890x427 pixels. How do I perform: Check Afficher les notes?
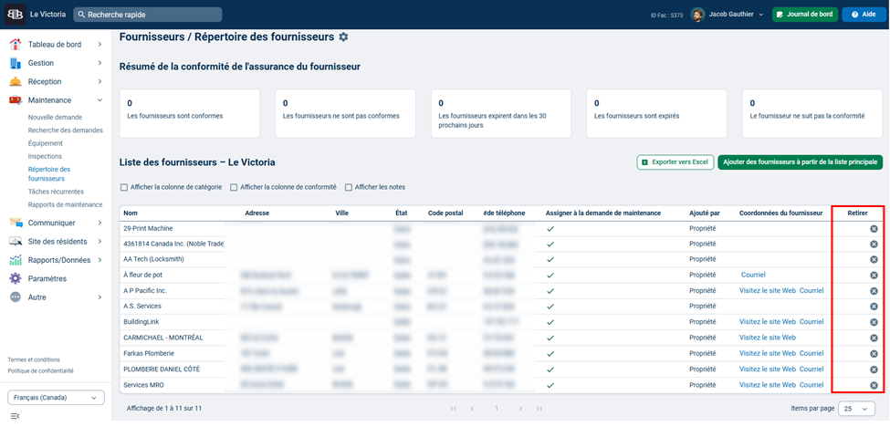[349, 187]
